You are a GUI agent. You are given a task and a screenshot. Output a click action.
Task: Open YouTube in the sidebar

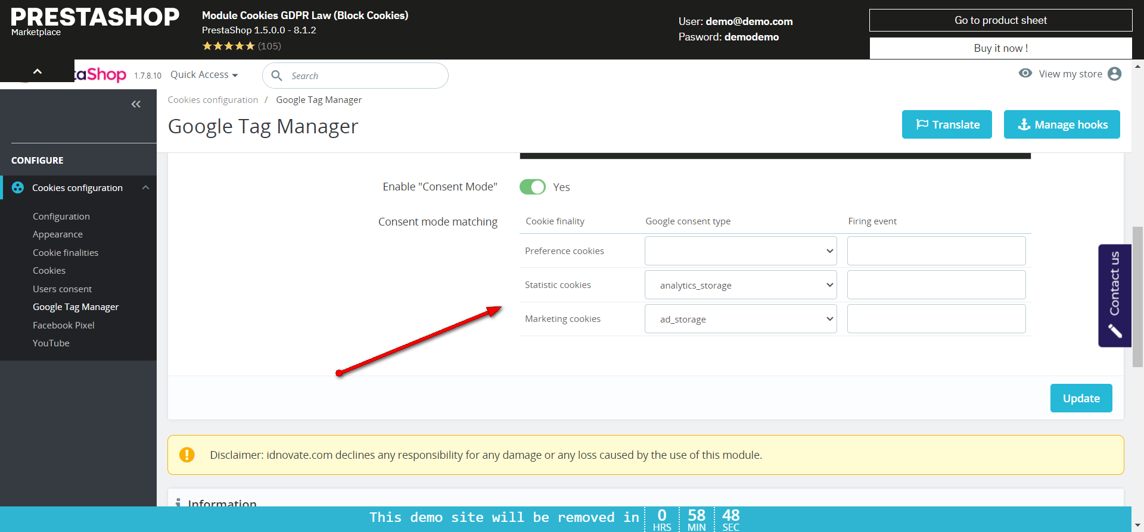pos(51,343)
